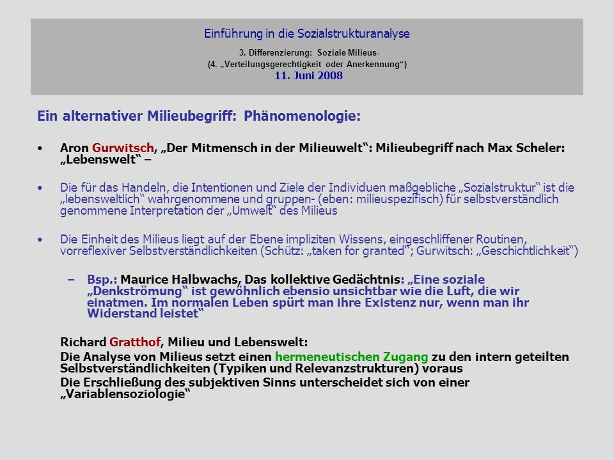
Task: Click the quoted phrase 'taken for granted'
Action: [x=358, y=250]
